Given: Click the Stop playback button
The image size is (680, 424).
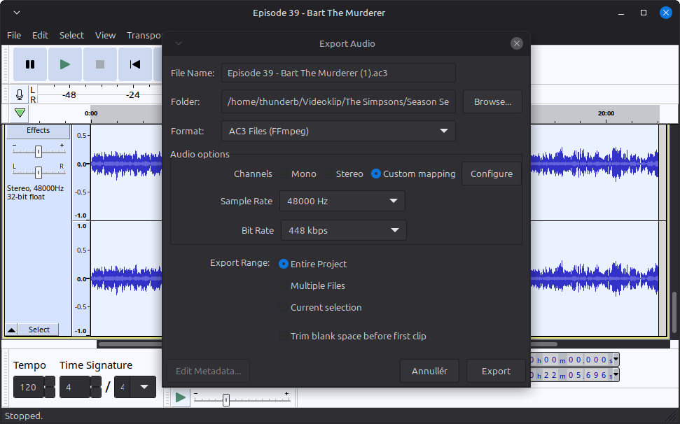Looking at the screenshot, I should [100, 64].
